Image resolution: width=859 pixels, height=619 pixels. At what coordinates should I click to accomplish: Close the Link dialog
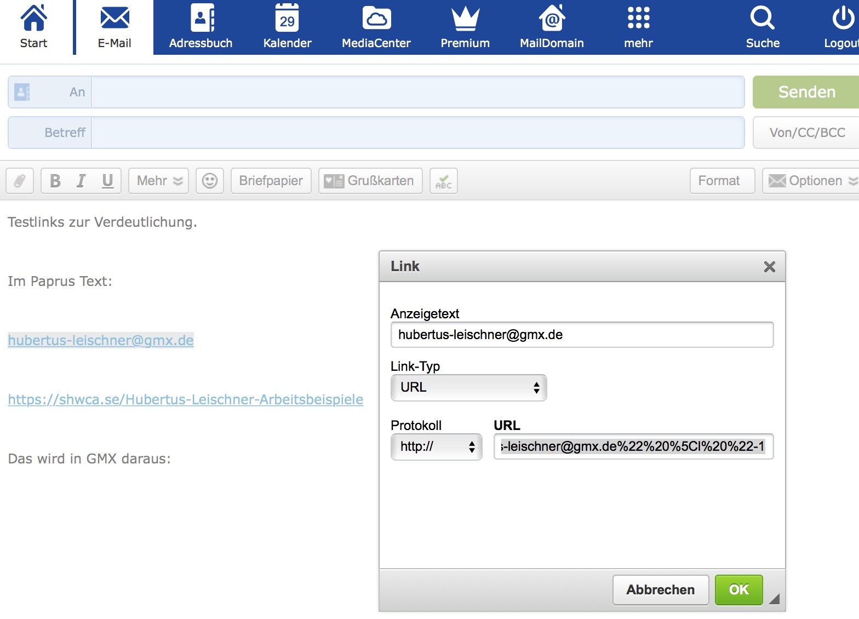click(769, 267)
